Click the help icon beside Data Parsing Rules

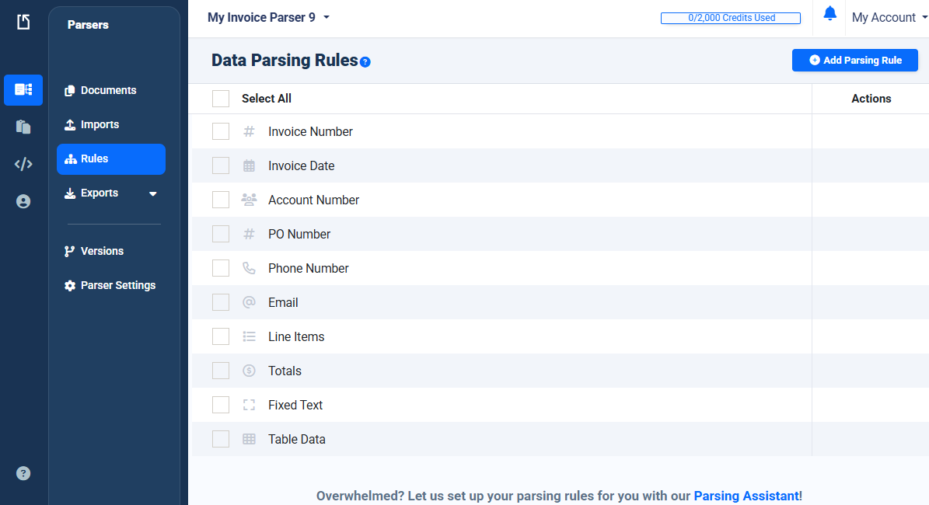(x=365, y=62)
